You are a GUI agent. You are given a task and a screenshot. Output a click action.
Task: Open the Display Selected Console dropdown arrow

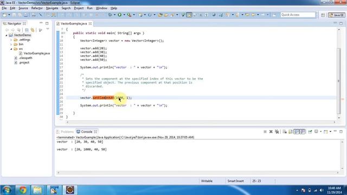point(320,132)
